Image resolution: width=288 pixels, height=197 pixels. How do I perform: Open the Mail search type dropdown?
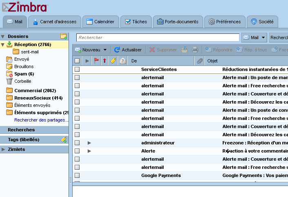(x=264, y=38)
